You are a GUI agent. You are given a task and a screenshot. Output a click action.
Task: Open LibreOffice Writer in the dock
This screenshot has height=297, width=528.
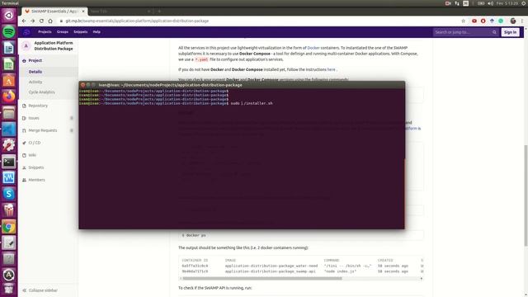coord(9,48)
